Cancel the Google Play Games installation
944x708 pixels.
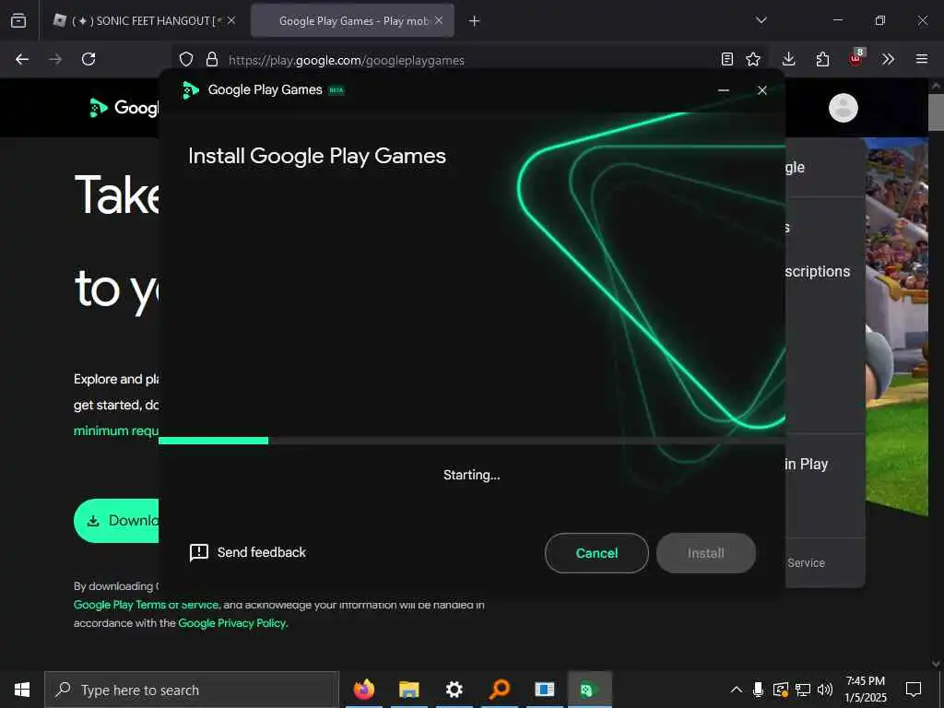(x=596, y=553)
